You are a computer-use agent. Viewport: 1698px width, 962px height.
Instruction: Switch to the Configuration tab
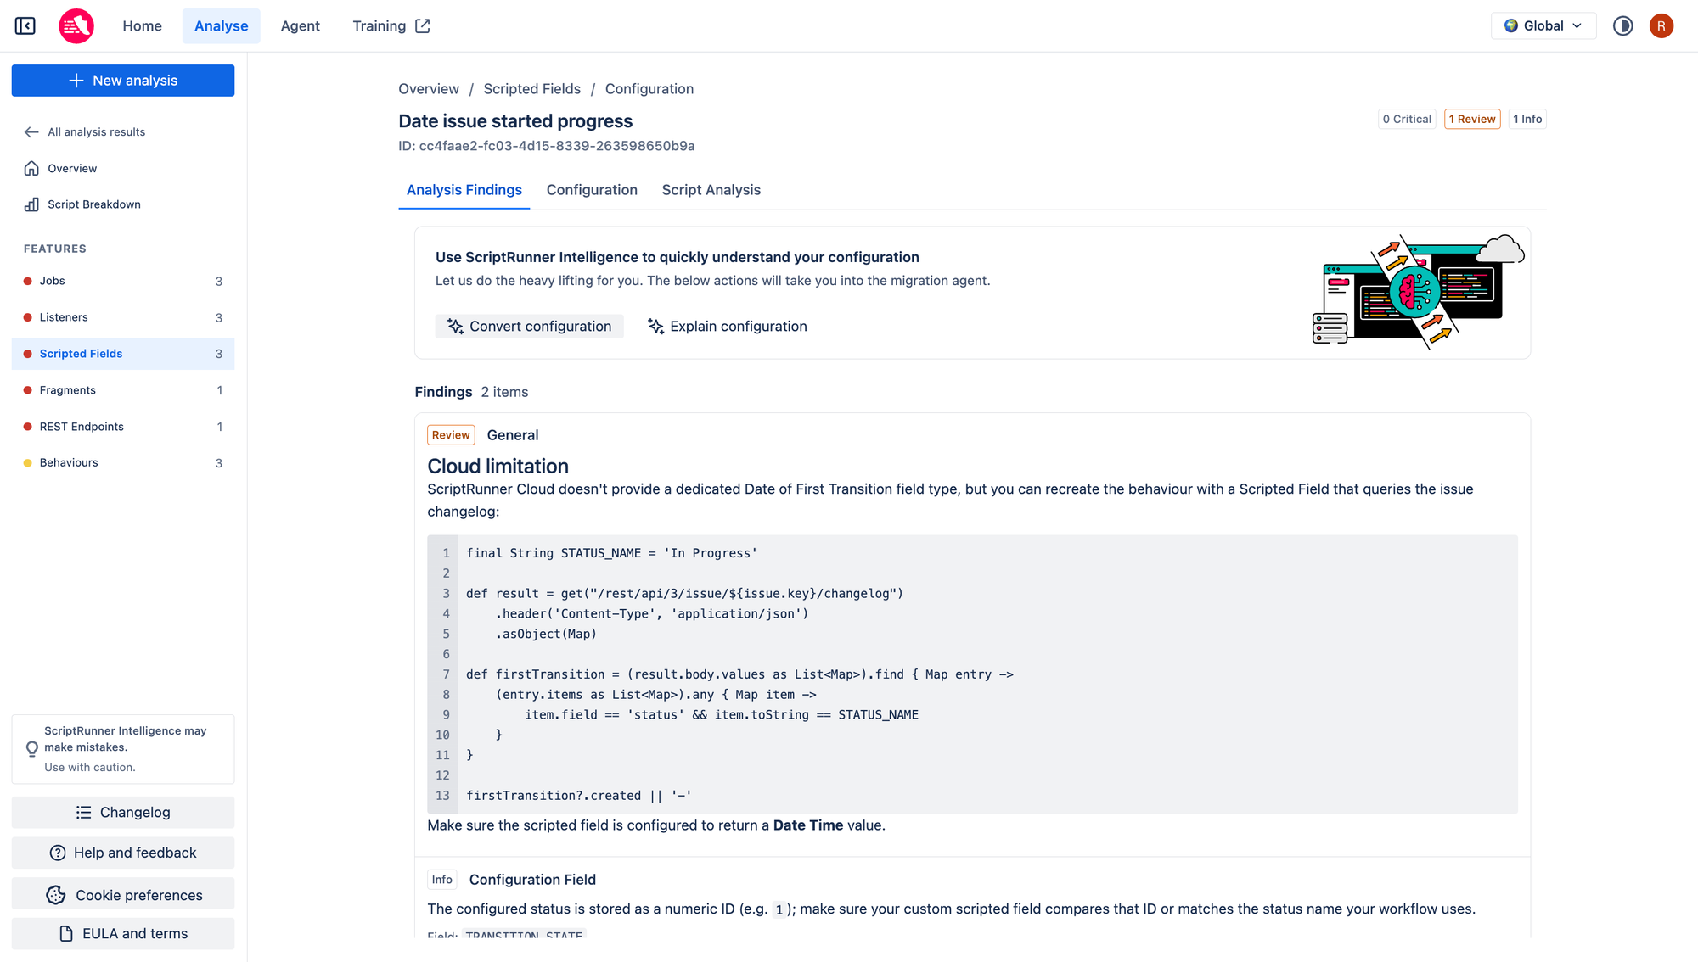click(x=592, y=190)
